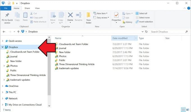Open the Date modified filter dropdown arrow

tap(136, 38)
